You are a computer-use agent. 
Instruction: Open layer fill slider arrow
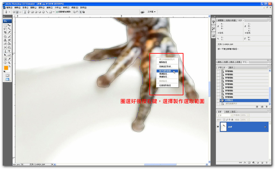248,119
